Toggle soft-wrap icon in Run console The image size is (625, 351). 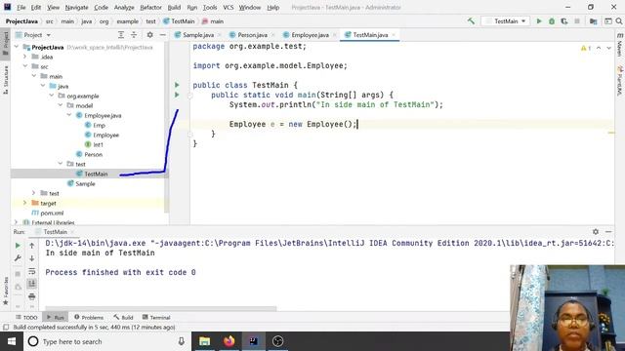point(32,271)
